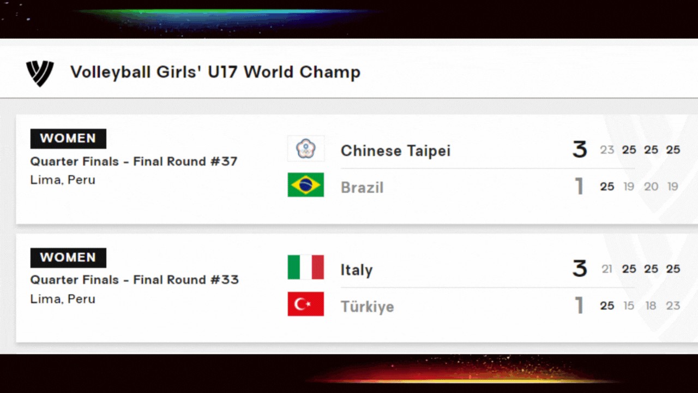Click Brazil's sets won score 1
Image resolution: width=698 pixels, height=393 pixels.
(580, 186)
